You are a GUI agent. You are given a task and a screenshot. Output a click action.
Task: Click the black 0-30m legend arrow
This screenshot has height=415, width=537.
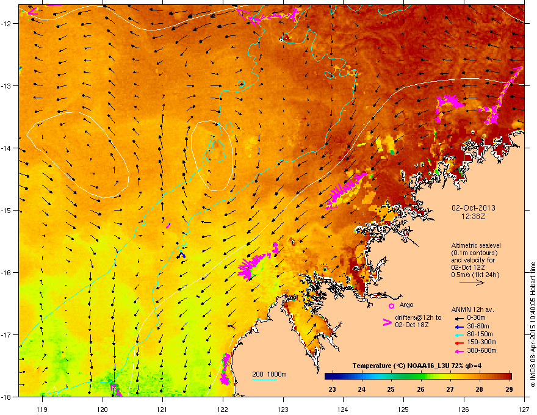[x=459, y=319]
